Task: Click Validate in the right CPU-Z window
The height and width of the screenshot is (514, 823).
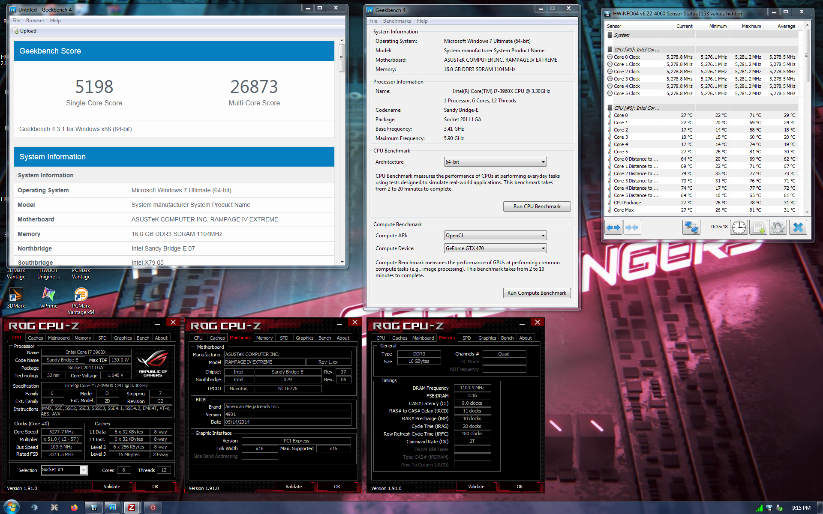Action: pyautogui.click(x=476, y=487)
